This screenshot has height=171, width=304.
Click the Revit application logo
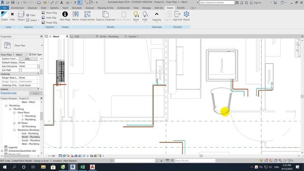pyautogui.click(x=2, y=2)
